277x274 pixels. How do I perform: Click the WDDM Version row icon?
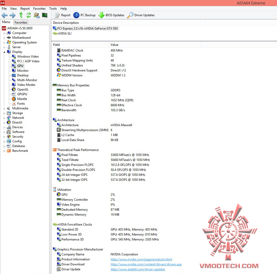tap(59, 75)
